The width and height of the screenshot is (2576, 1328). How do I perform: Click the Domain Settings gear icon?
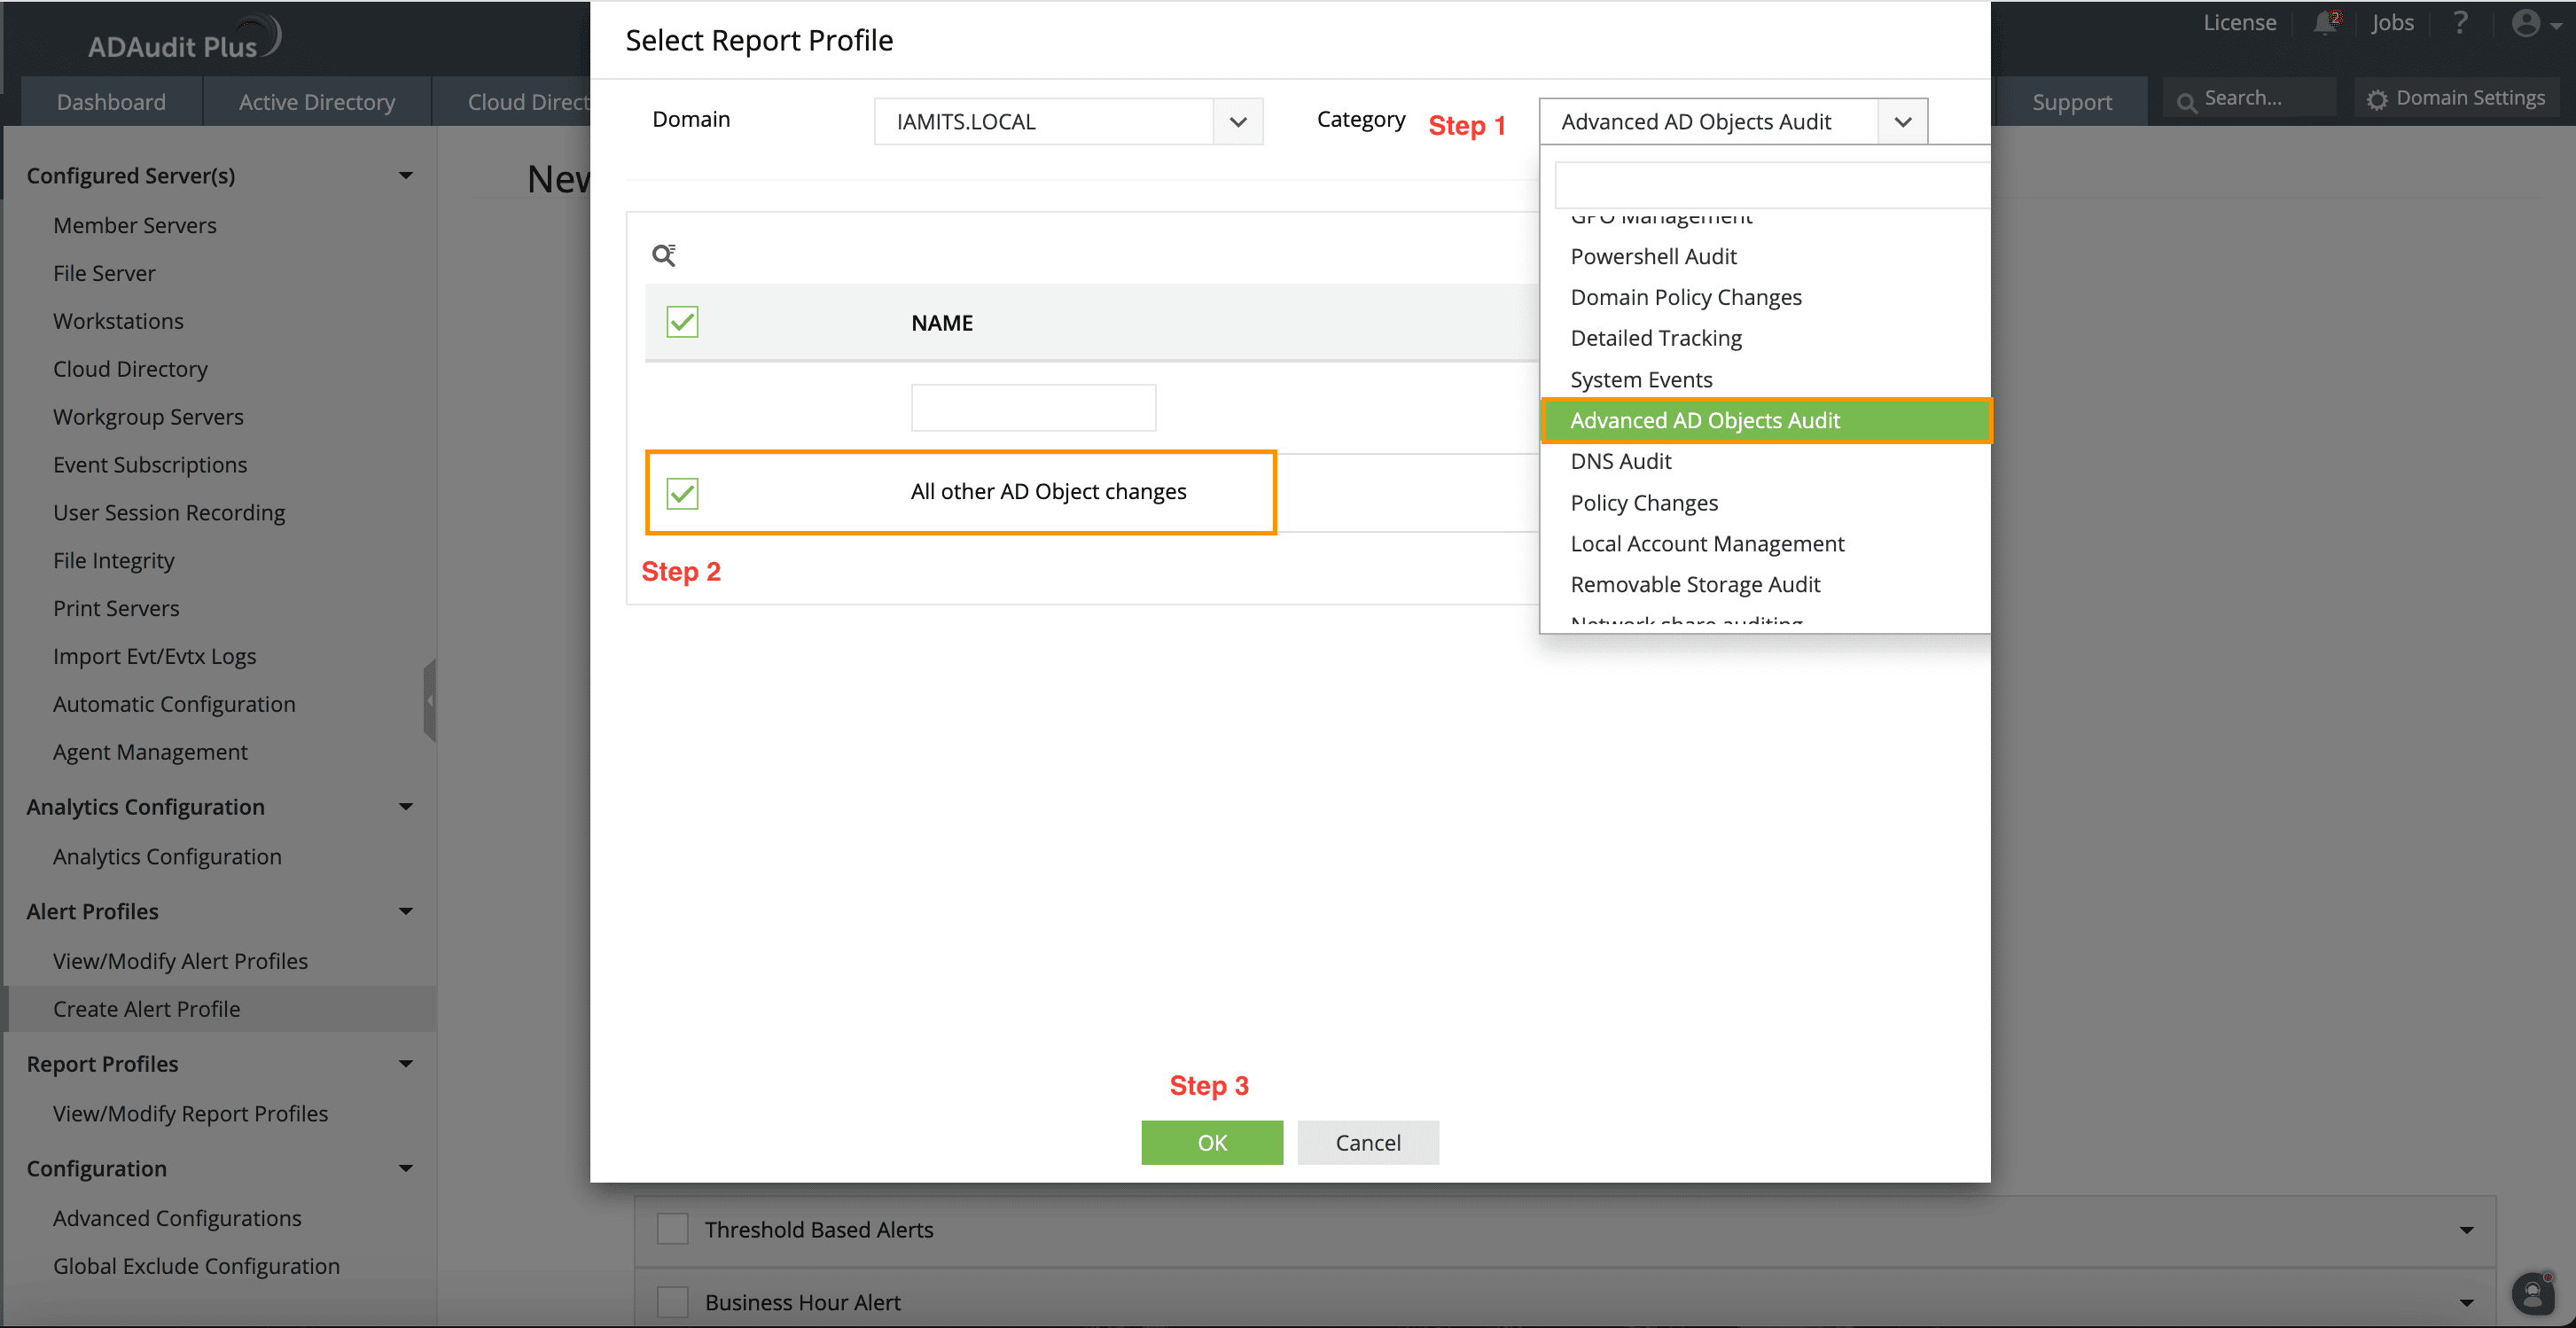coord(2377,99)
